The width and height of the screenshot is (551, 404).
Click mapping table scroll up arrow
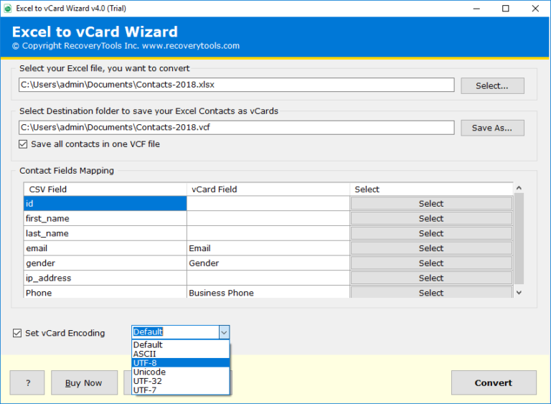(519, 188)
